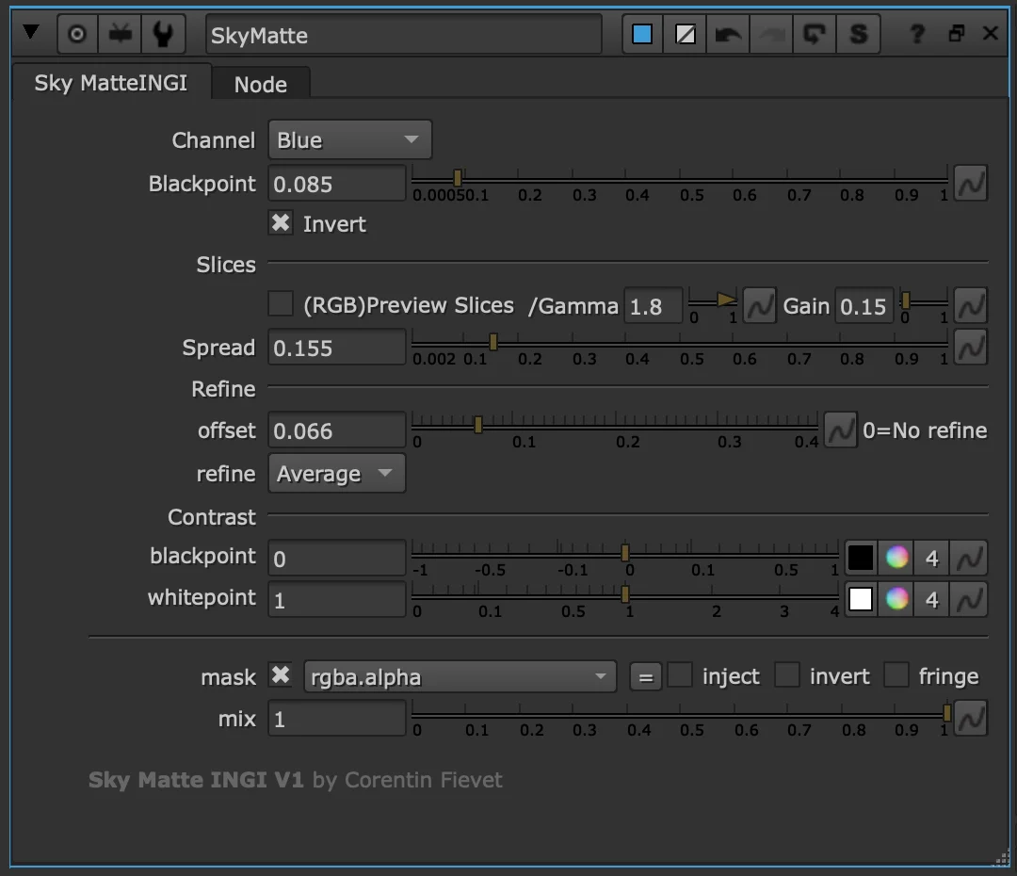Image resolution: width=1017 pixels, height=876 pixels.
Task: Click the white whitepoint color swatch
Action: click(x=861, y=599)
